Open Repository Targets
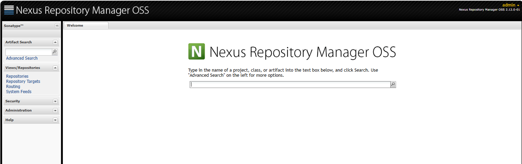522x164 pixels. pos(23,81)
